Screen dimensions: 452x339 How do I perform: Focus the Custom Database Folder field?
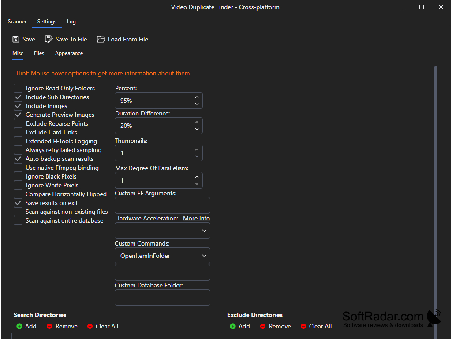162,298
